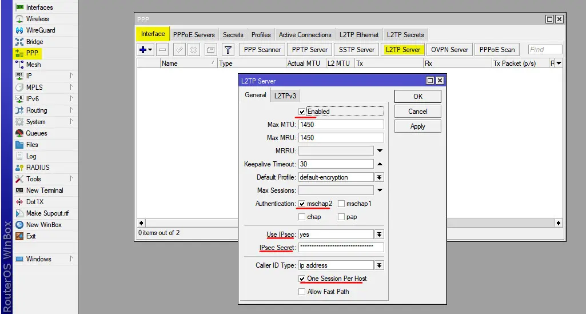Open the Files folder icon
Image resolution: width=586 pixels, height=314 pixels.
[x=19, y=145]
